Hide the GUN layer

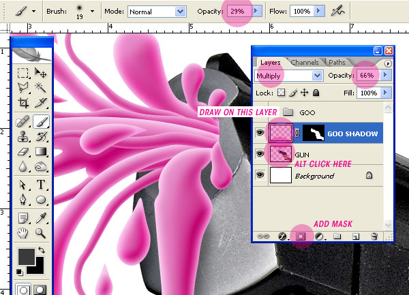(x=260, y=154)
